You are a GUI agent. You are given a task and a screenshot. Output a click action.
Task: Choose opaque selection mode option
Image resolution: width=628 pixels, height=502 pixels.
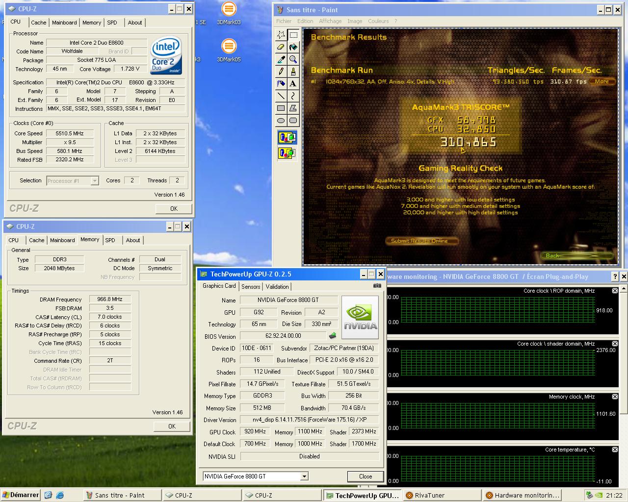(287, 138)
